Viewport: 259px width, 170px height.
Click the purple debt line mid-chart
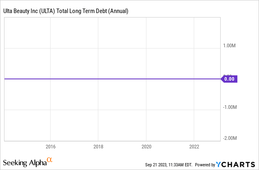pyautogui.click(x=110, y=79)
